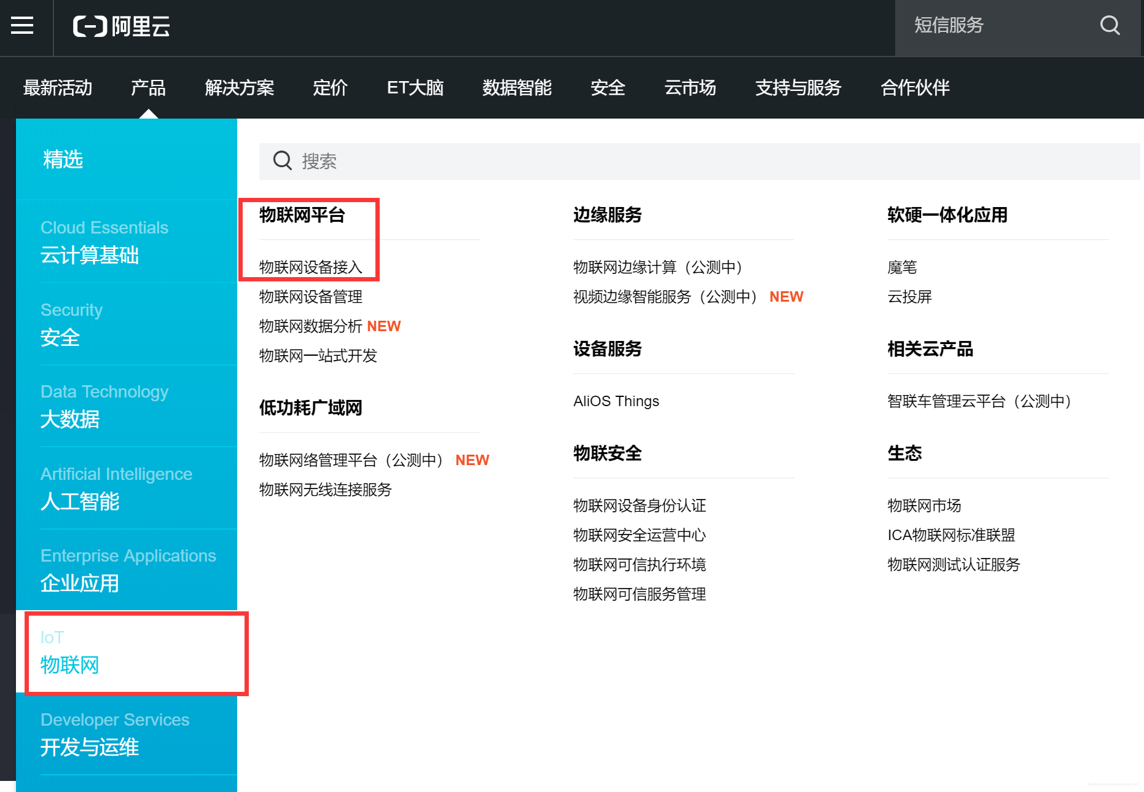Open the ET大脑 nav item
Screen dimensions: 1144x792
tap(415, 88)
